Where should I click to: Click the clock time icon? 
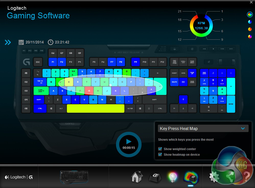pos(50,42)
